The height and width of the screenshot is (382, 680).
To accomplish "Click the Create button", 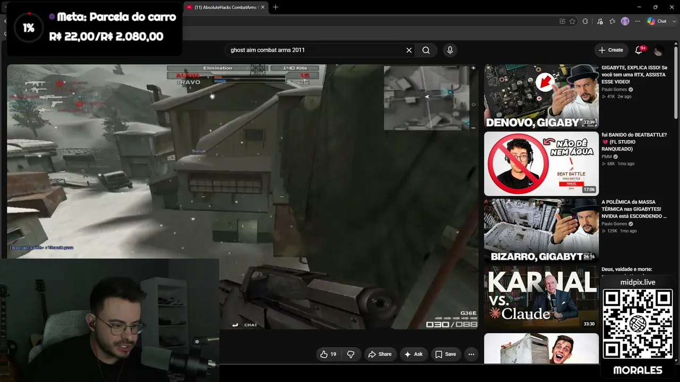I will (611, 50).
